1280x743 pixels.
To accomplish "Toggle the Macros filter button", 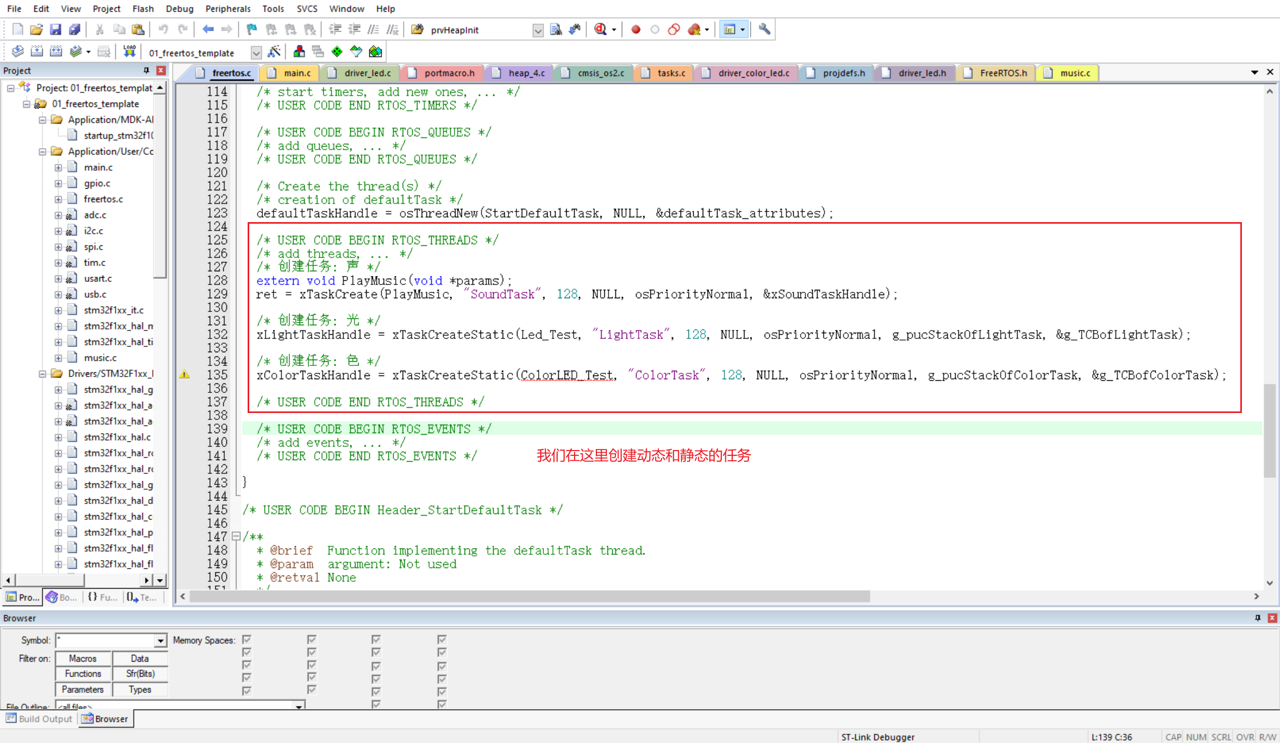I will [x=83, y=658].
